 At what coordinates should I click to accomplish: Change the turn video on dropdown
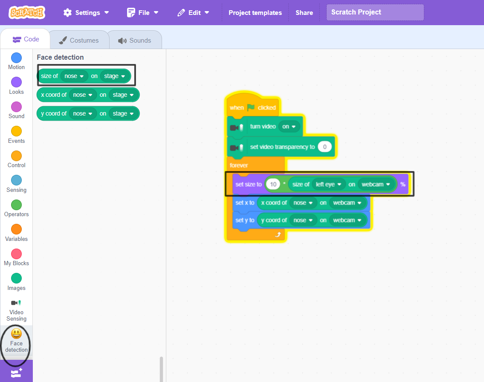(289, 127)
